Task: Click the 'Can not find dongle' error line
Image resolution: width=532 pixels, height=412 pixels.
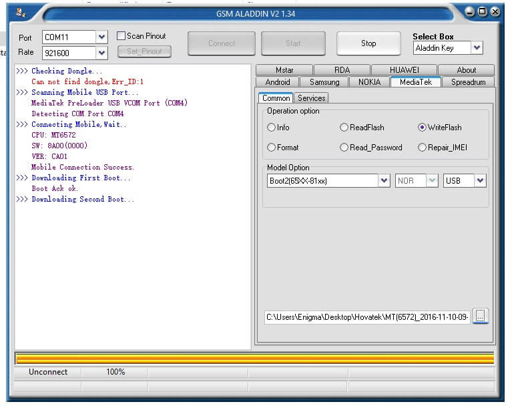Action: tap(87, 81)
